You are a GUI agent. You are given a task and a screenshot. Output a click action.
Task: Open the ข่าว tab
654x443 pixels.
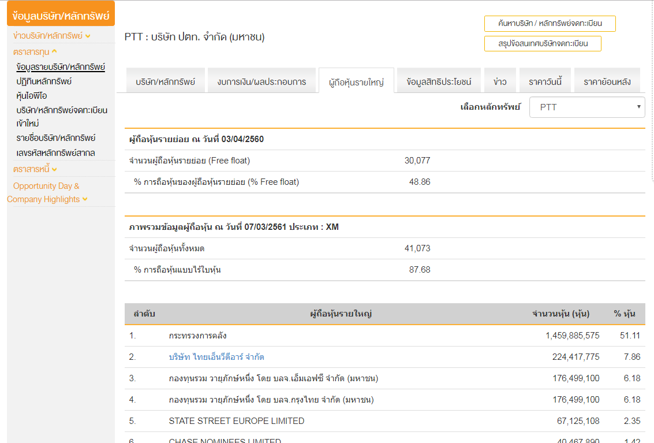500,81
